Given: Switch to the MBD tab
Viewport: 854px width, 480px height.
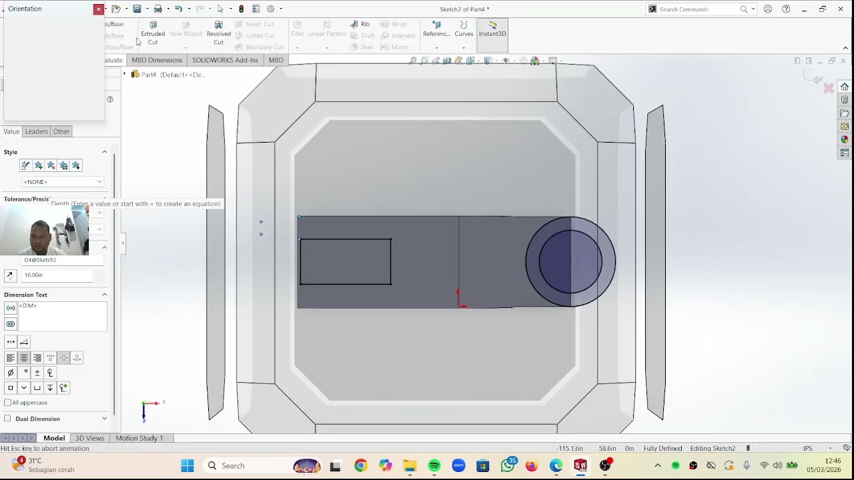Looking at the screenshot, I should click(276, 60).
